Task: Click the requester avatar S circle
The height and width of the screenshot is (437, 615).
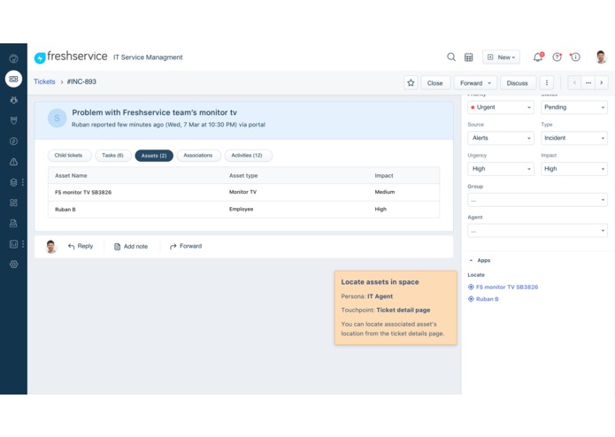Action: [x=57, y=118]
